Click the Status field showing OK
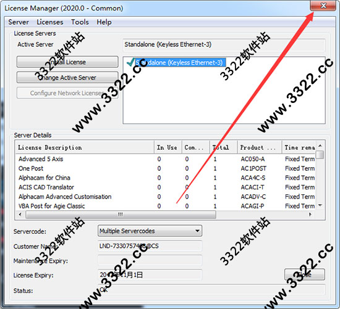 pyautogui.click(x=211, y=290)
